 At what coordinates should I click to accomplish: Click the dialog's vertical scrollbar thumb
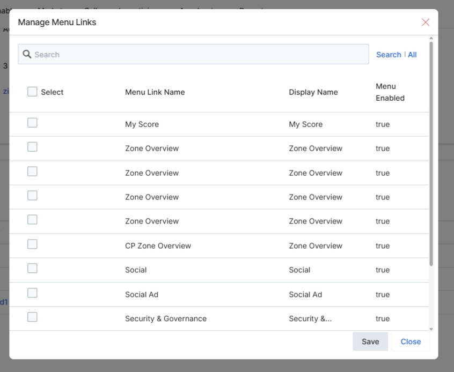[x=431, y=154]
